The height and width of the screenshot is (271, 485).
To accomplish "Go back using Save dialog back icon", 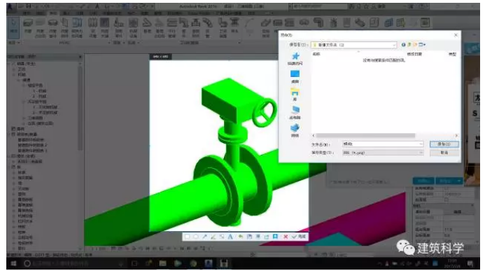I will (403, 45).
